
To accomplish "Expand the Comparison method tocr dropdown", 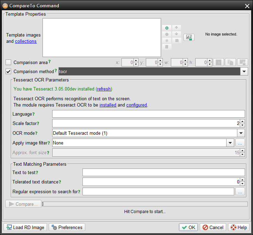I will (x=244, y=72).
